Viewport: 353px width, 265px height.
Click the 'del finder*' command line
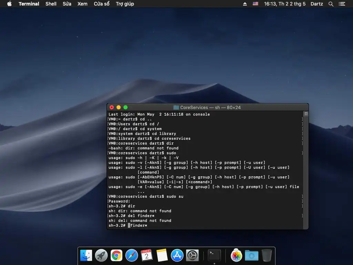coord(131,216)
